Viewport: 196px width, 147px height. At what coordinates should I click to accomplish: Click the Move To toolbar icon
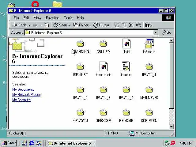pos(117,25)
